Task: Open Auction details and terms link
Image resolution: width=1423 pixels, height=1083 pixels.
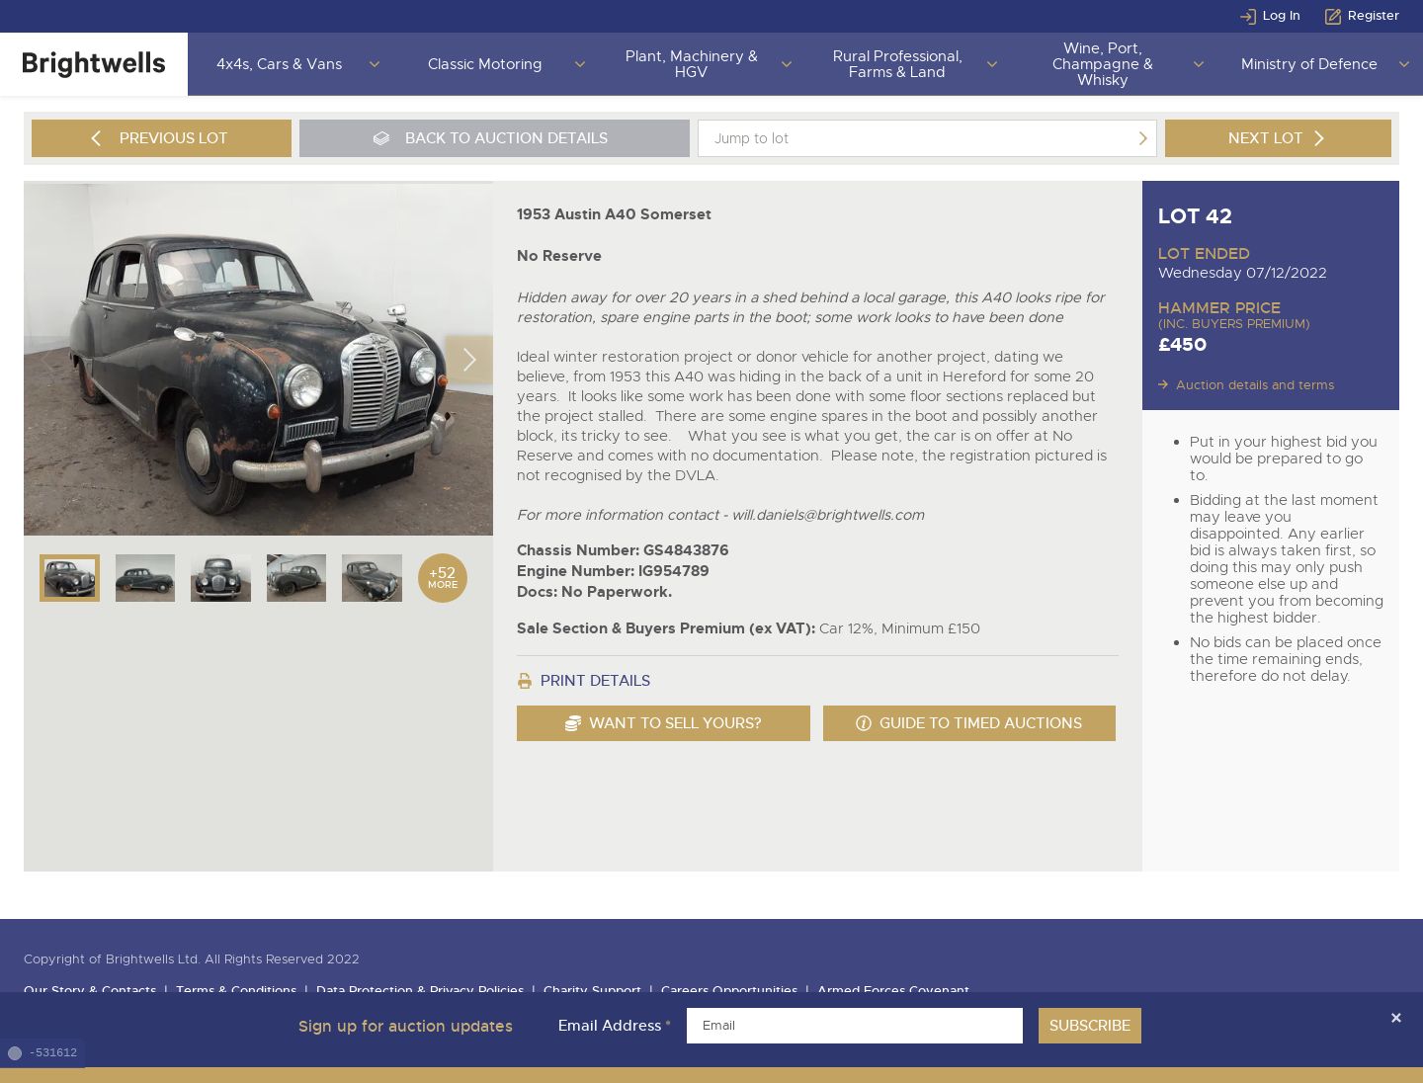Action: (1255, 385)
